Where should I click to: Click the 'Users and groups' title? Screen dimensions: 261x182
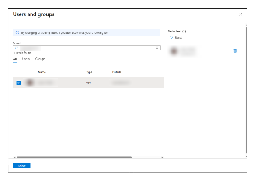click(x=34, y=14)
